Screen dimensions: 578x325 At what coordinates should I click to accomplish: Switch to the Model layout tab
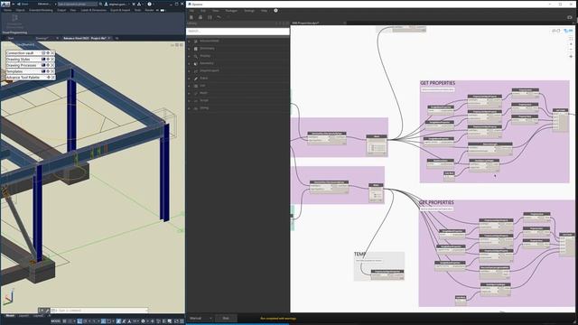[x=10, y=316]
